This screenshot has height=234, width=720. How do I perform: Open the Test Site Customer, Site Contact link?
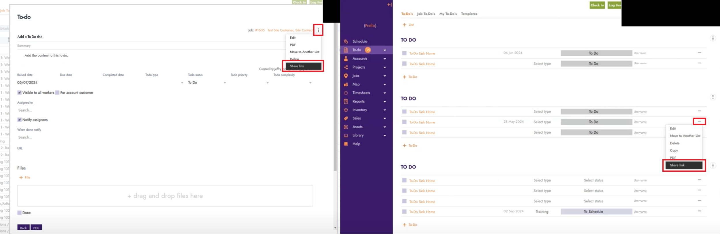coord(290,30)
